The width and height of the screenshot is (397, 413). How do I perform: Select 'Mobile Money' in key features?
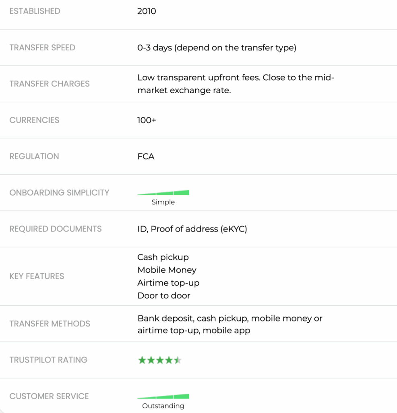pos(167,270)
